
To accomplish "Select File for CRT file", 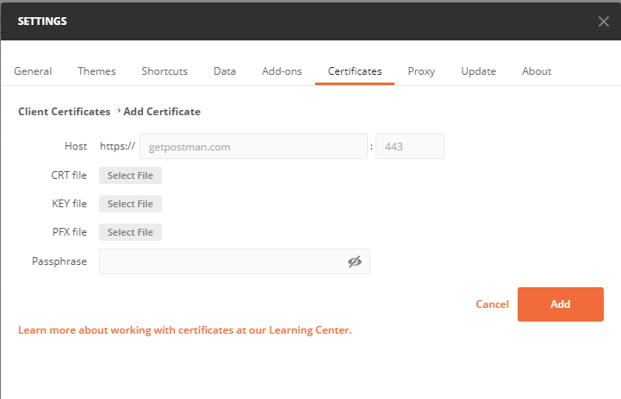I will 130,175.
